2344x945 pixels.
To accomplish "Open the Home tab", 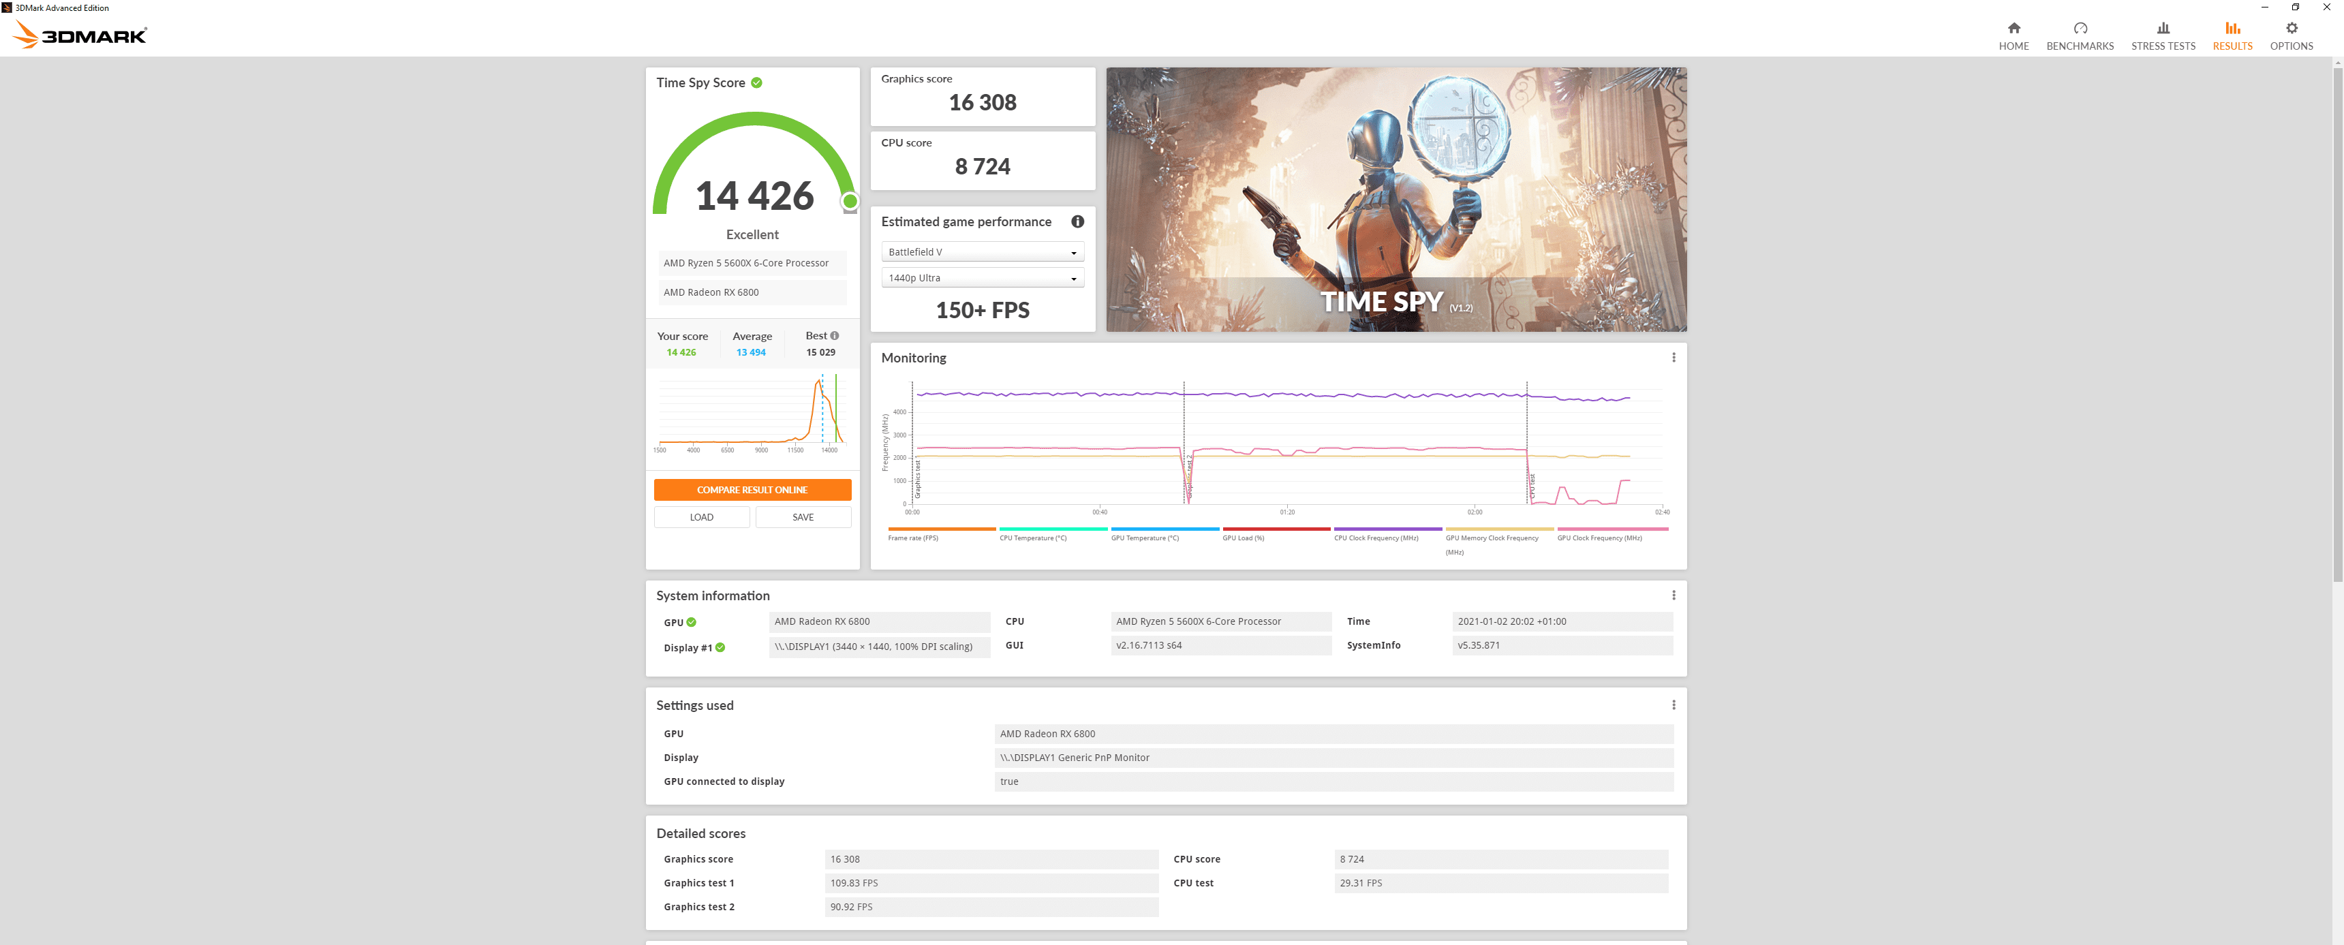I will (2013, 36).
